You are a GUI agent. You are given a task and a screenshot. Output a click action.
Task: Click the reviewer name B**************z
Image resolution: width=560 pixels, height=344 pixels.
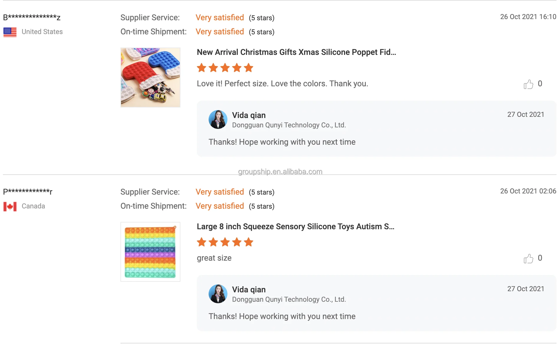32,17
